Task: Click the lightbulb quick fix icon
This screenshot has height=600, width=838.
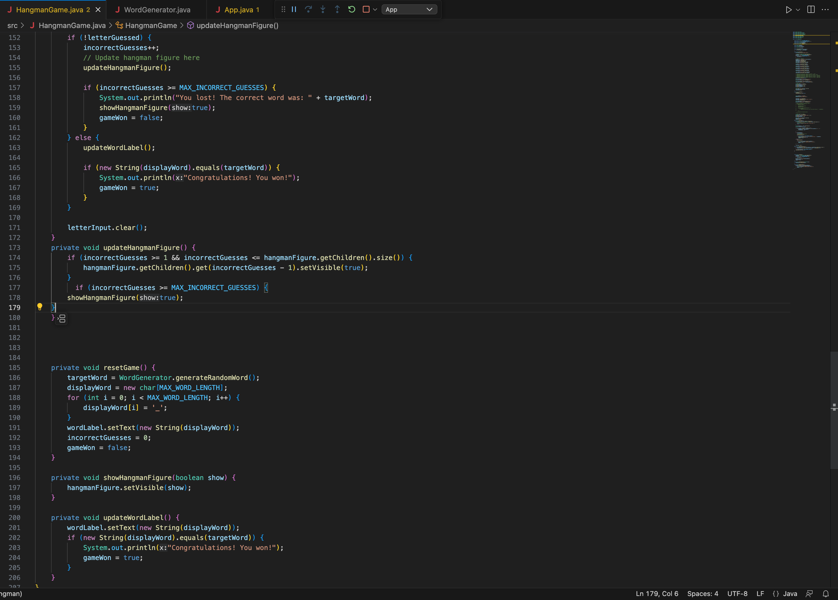Action: click(40, 307)
